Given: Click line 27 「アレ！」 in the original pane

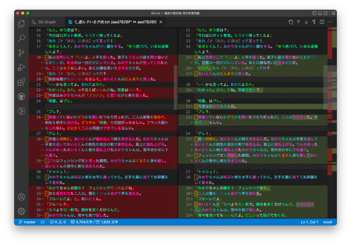Looking at the screenshot, I should click(54, 134).
